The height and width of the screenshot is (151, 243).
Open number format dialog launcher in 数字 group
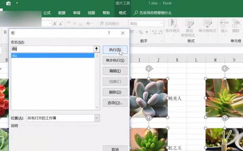point(162,41)
